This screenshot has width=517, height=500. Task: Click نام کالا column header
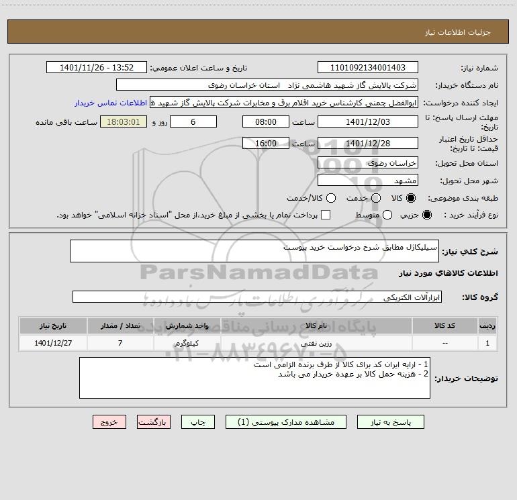[316, 326]
